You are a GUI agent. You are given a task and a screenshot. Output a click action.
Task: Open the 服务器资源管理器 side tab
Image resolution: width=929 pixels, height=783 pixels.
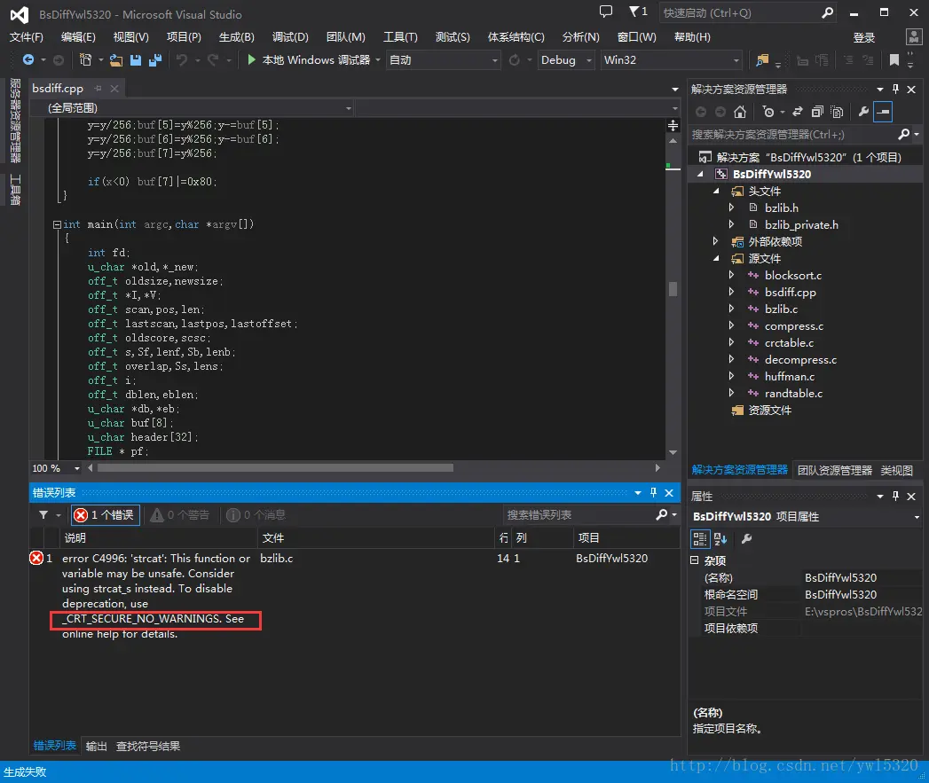click(x=15, y=121)
